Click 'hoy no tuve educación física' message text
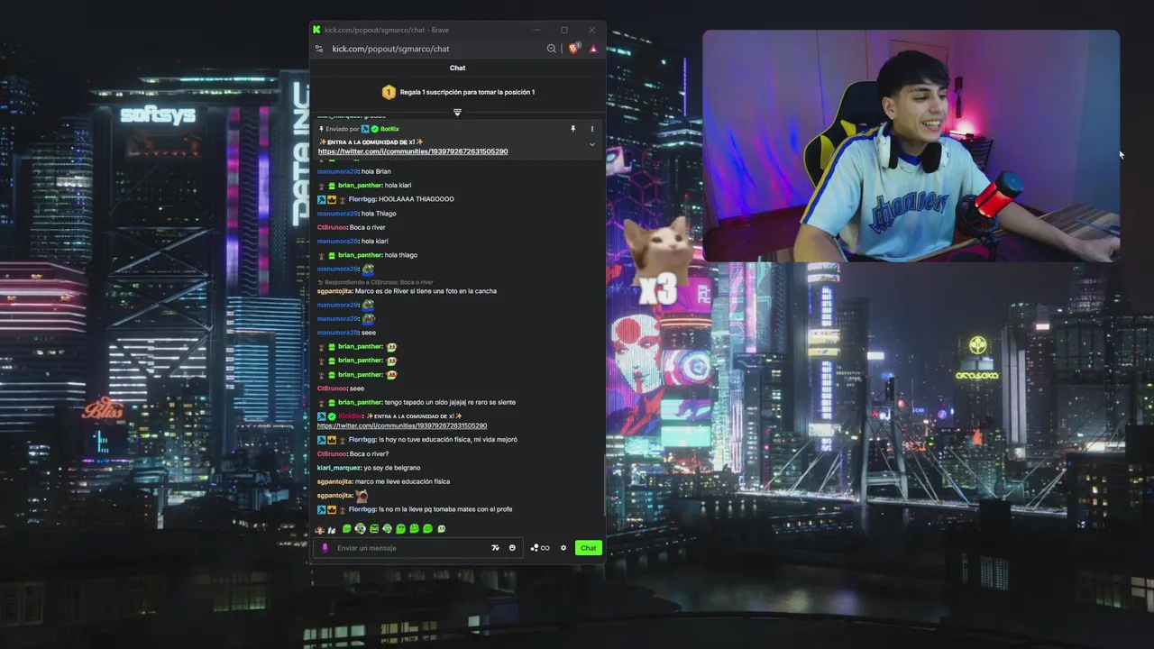This screenshot has width=1154, height=649. tap(447, 440)
